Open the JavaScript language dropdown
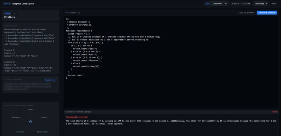 tap(260, 3)
